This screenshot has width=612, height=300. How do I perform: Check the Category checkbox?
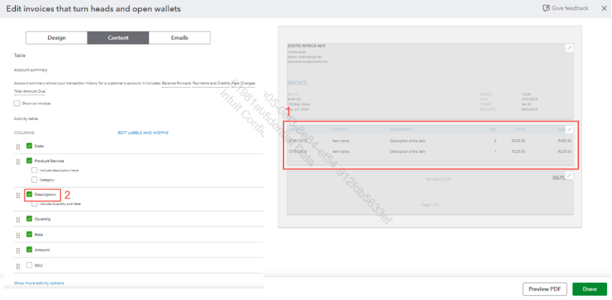click(x=34, y=179)
